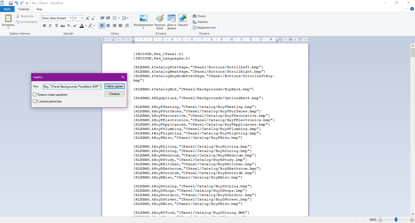Click Замена replace command
The width and height of the screenshot is (415, 223).
200,22
